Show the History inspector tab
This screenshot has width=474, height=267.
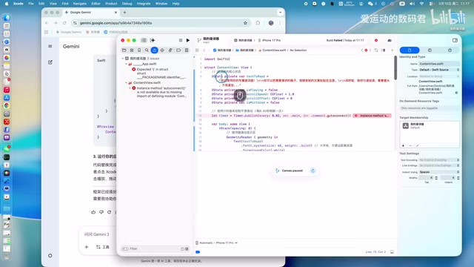[x=430, y=50]
